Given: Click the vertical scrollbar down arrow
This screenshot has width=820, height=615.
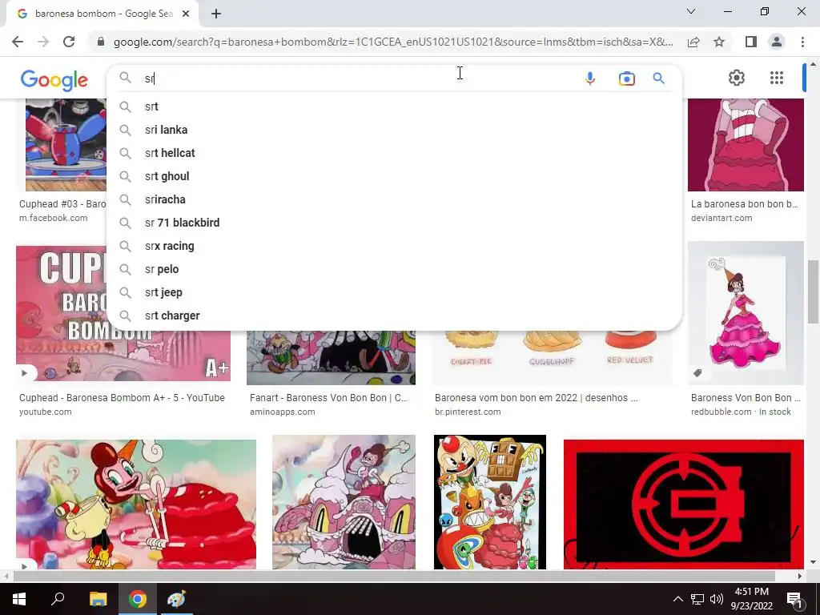Looking at the screenshot, I should pos(813,563).
